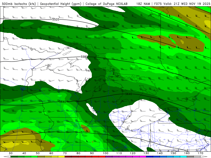Click the 40 value on the color scale
The image size is (211, 158).
(24, 153)
